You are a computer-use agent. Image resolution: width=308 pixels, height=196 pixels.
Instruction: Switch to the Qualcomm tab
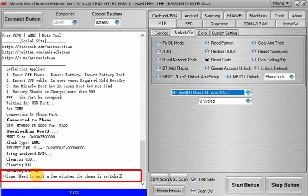(x=219, y=24)
